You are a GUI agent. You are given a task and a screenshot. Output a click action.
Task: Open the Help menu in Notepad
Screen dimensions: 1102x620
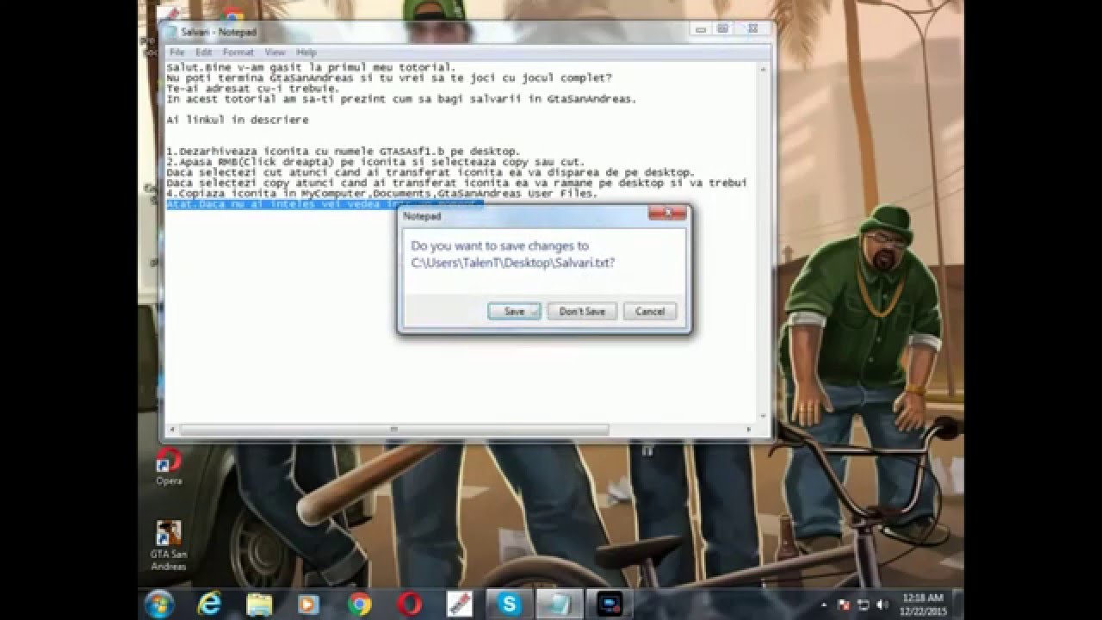pos(306,53)
